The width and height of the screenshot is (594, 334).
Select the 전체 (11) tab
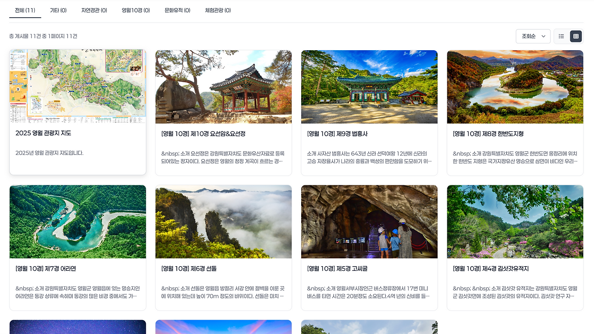click(x=25, y=10)
